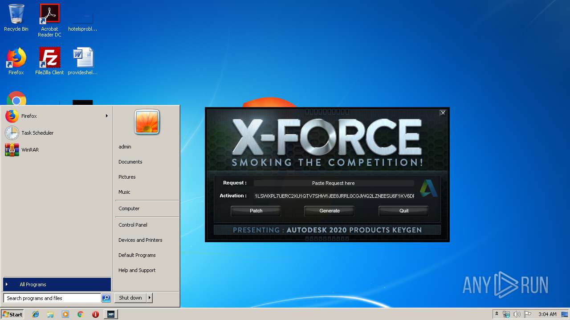Open Recycle Bin on the desktop
Image resolution: width=570 pixels, height=320 pixels.
pyautogui.click(x=16, y=18)
